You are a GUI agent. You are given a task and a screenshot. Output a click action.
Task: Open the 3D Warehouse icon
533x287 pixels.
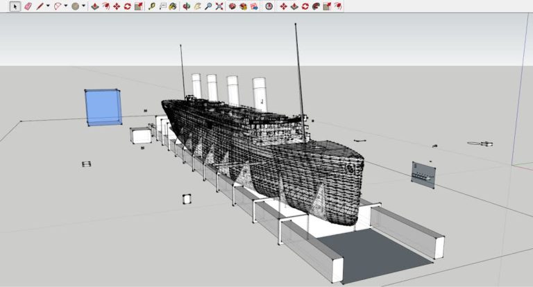(232, 6)
